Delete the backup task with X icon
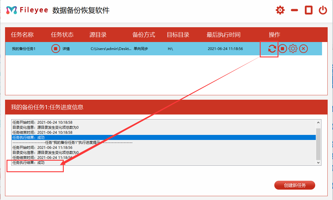The width and height of the screenshot is (333, 200). 303,49
